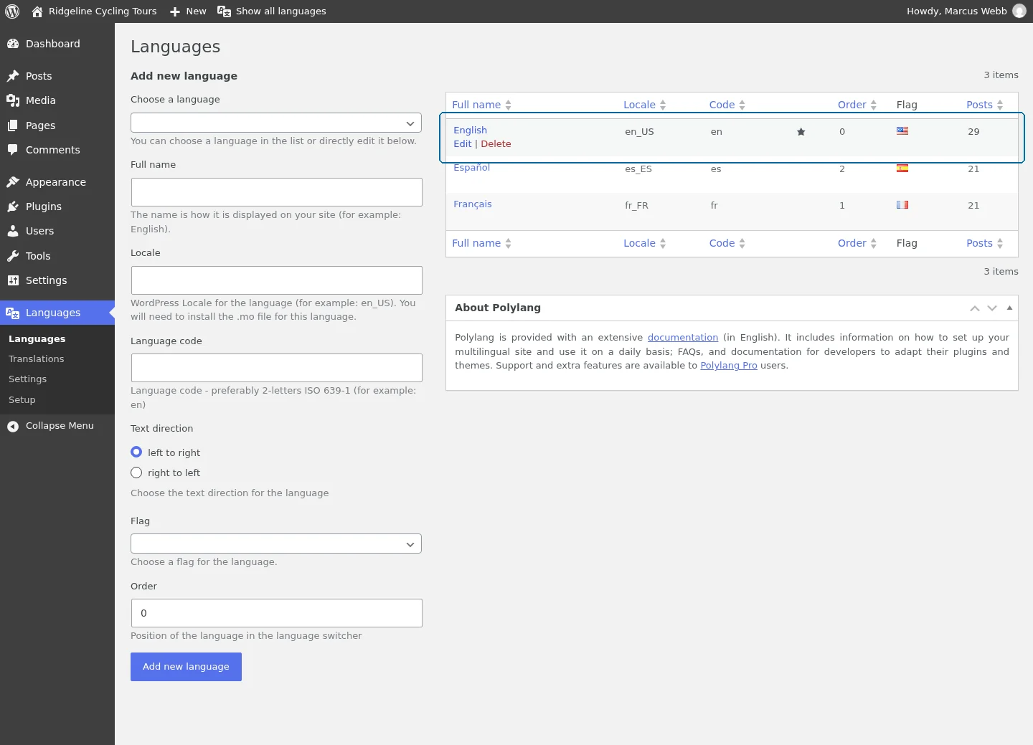
Task: Click the Español flag icon
Action: click(x=902, y=169)
